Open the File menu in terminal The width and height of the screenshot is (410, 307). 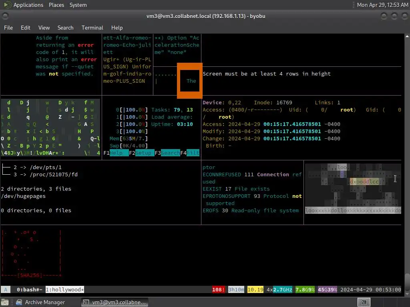point(8,28)
